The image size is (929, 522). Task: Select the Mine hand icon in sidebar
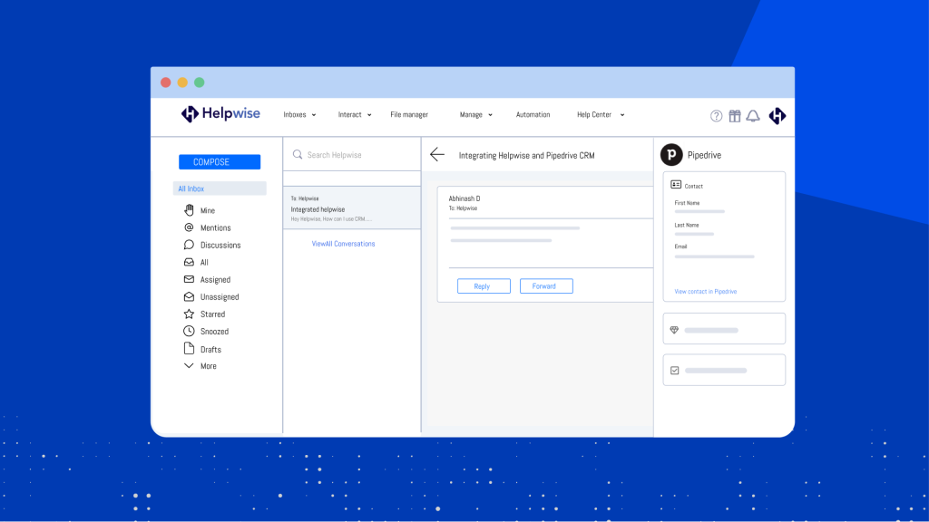pos(187,209)
